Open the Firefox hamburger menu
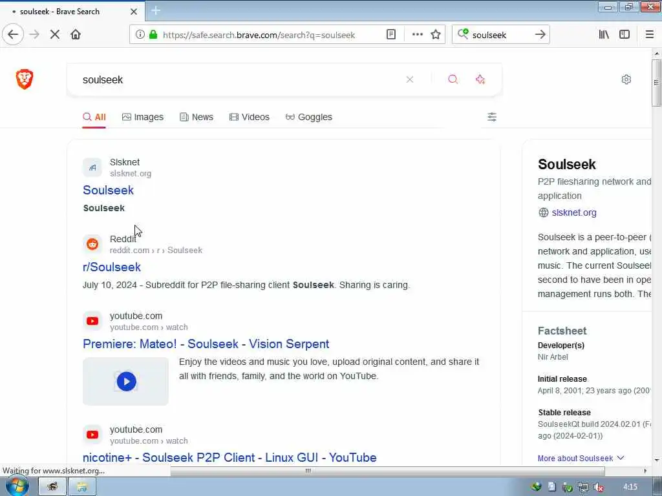The image size is (662, 496). pos(650,35)
